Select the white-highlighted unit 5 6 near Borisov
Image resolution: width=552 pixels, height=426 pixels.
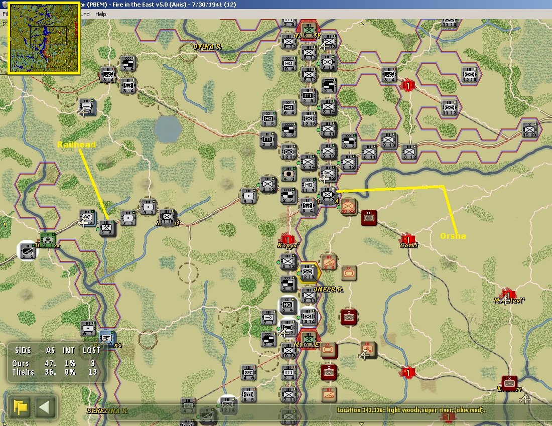28,251
